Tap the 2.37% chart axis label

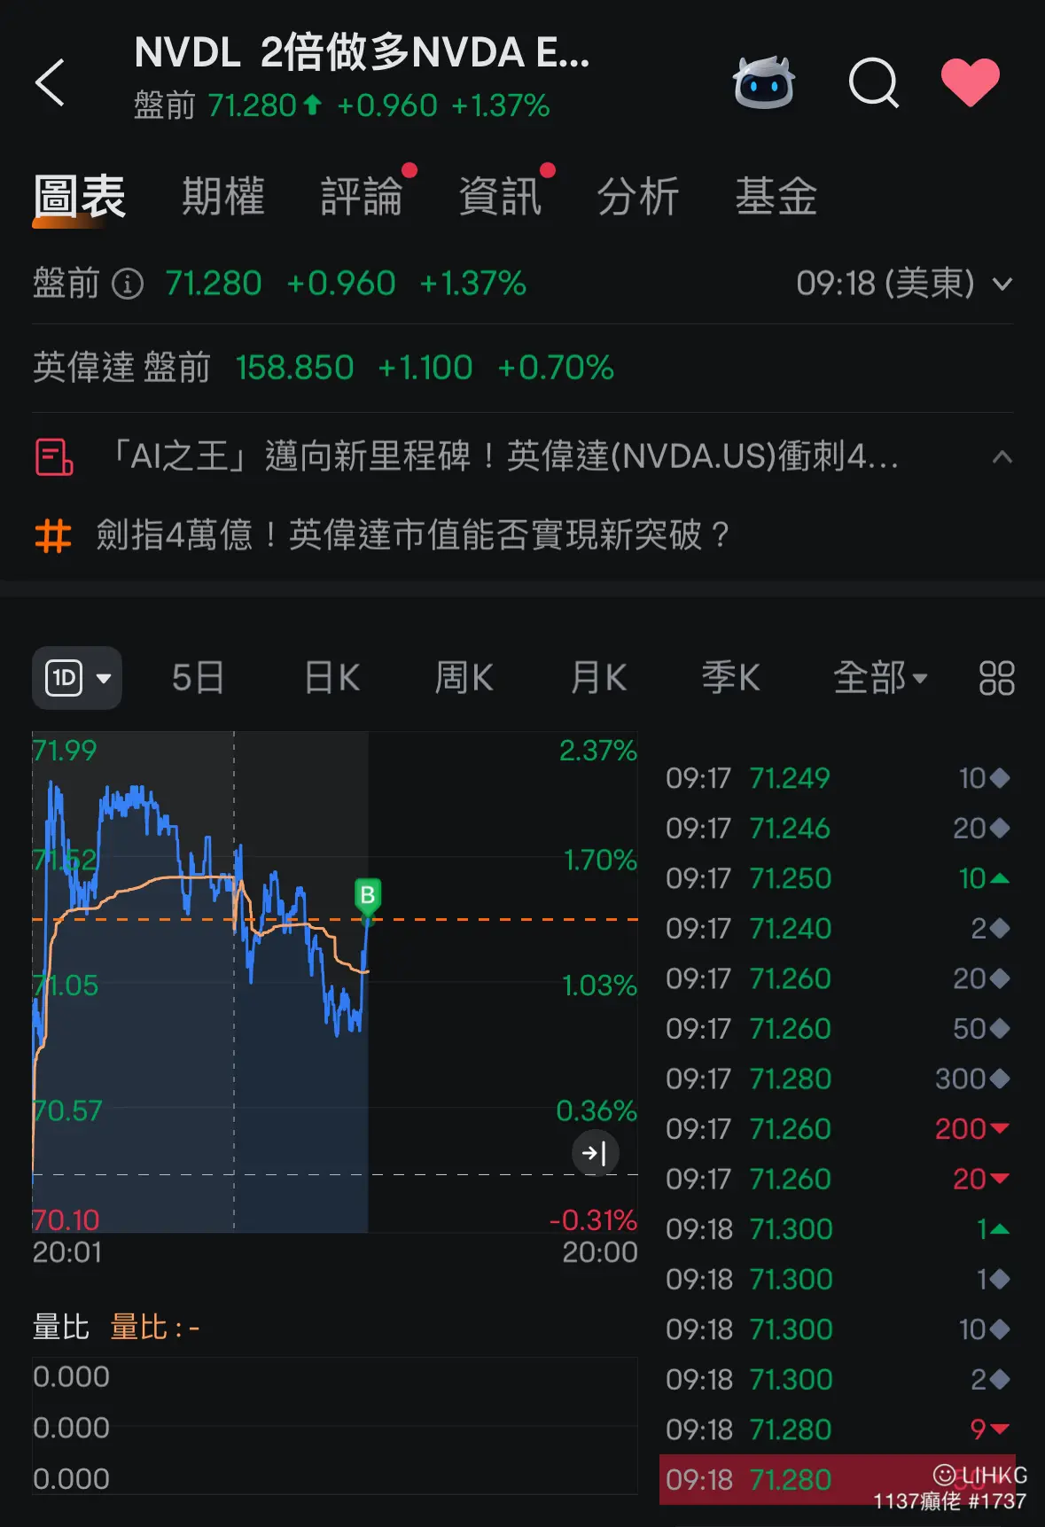pos(597,751)
